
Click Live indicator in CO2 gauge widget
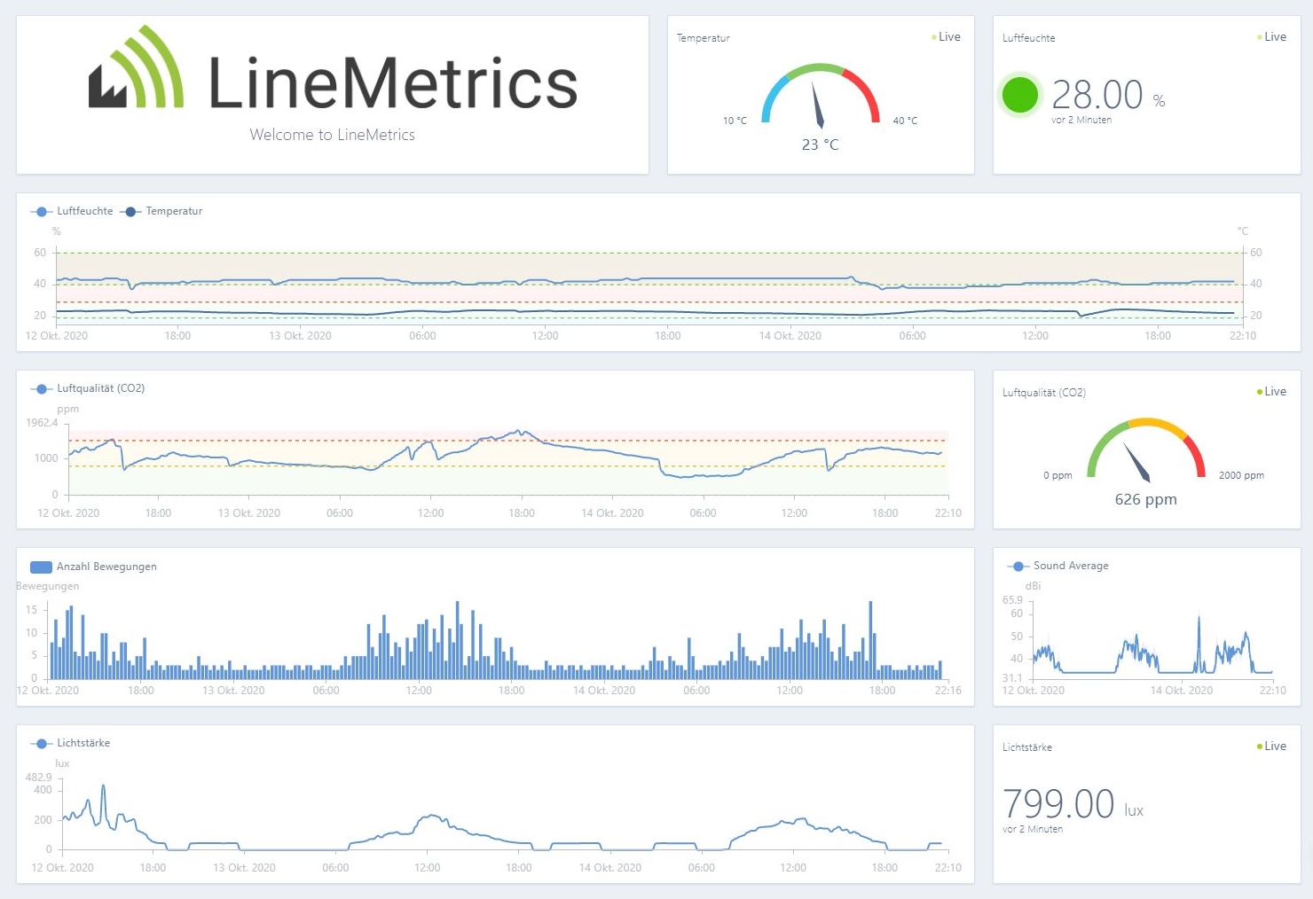tap(1272, 392)
